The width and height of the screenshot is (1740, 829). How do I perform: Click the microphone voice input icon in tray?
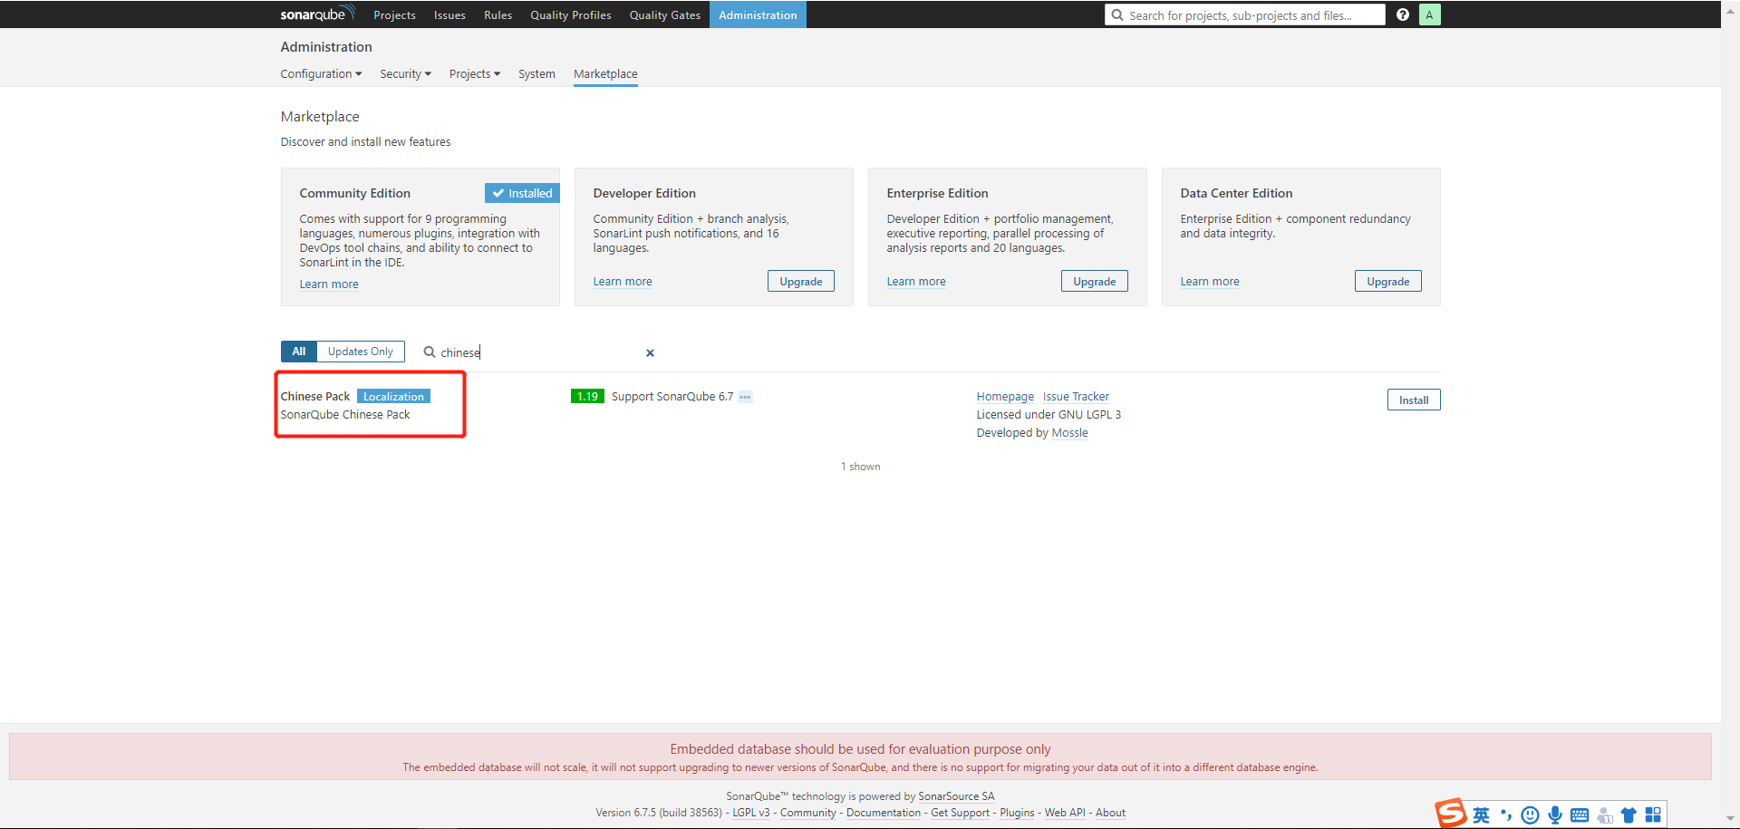[1556, 815]
